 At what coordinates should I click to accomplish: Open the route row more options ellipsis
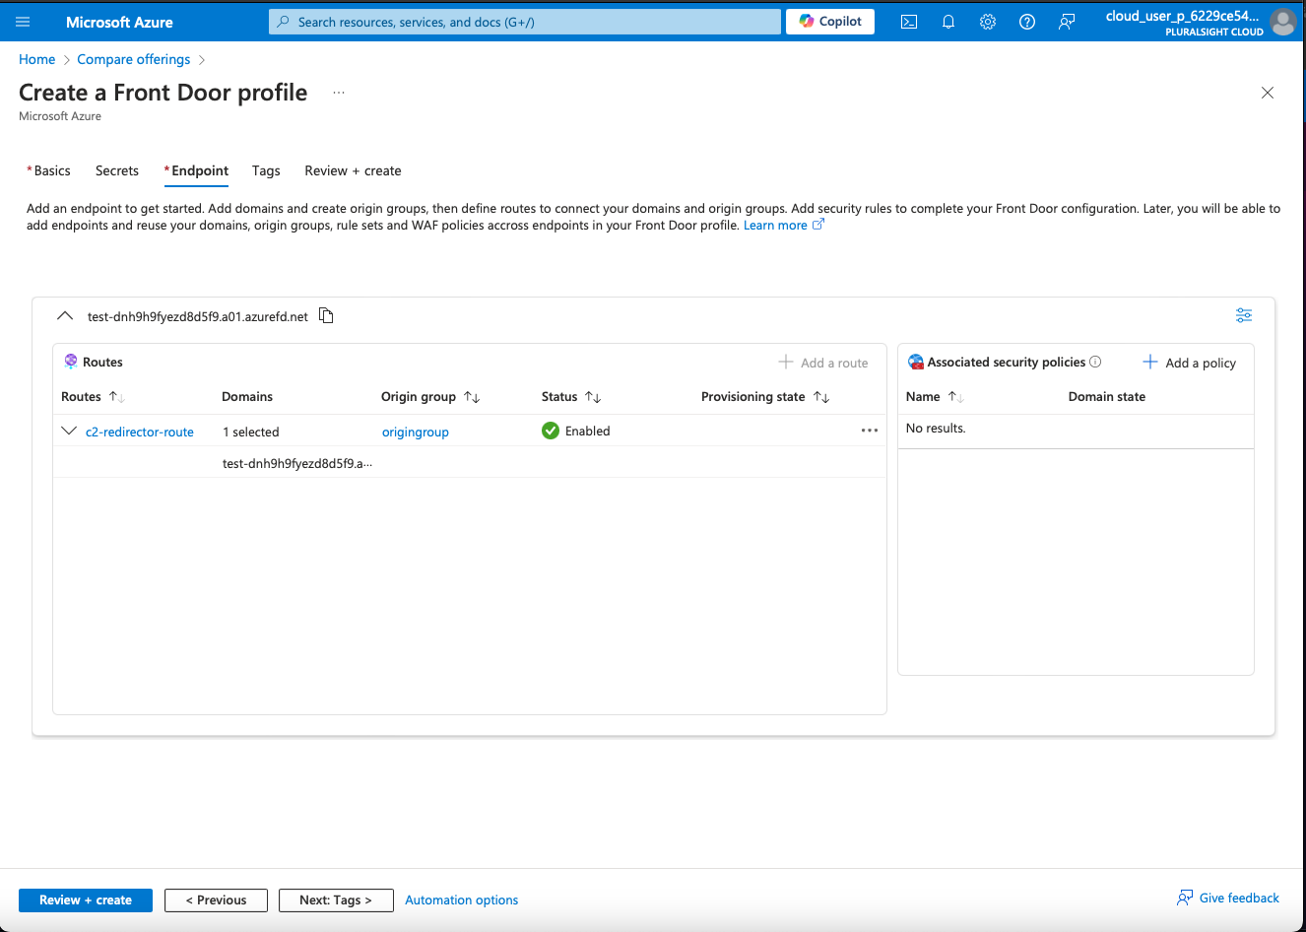coord(870,431)
